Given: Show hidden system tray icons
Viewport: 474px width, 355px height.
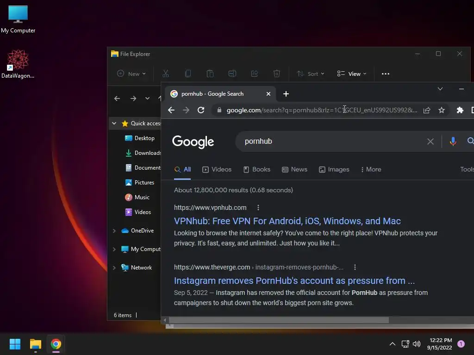Looking at the screenshot, I should 393,344.
